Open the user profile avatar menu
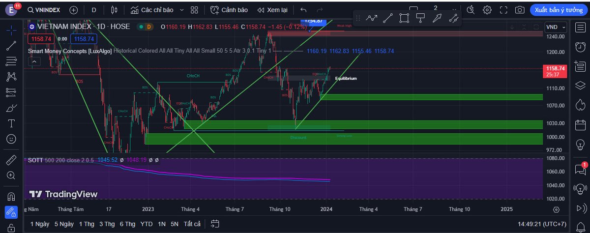This screenshot has height=233, width=590. [11, 10]
